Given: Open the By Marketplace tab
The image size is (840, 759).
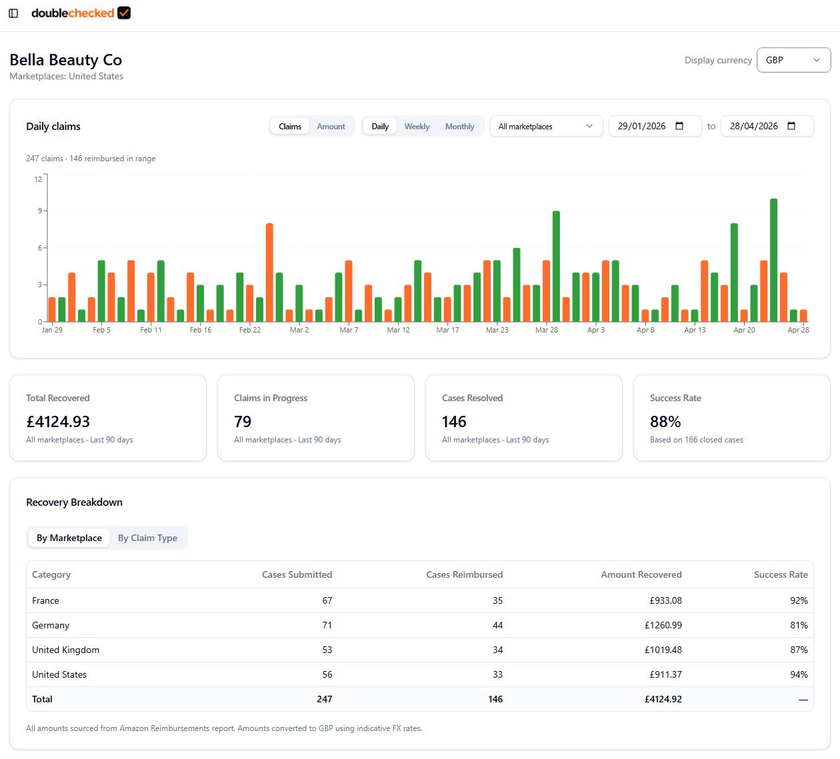Looking at the screenshot, I should (x=69, y=538).
